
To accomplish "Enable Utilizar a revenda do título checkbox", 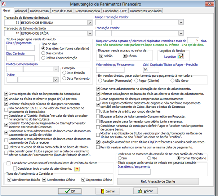I will (6, 147).
